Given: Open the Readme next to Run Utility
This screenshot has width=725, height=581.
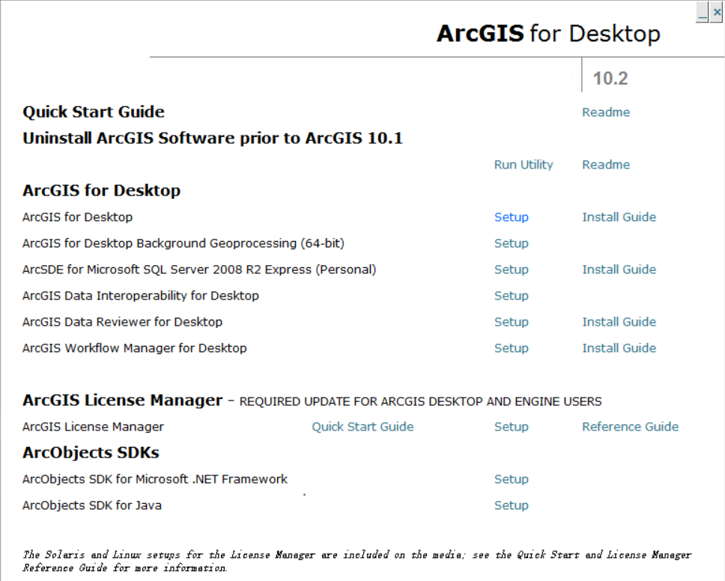Looking at the screenshot, I should pos(606,165).
